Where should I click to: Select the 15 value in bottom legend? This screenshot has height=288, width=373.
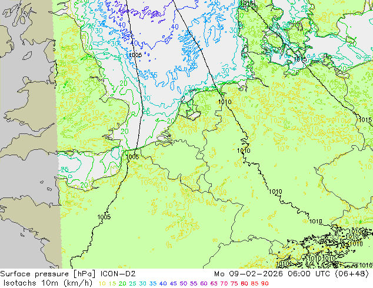pos(112,283)
